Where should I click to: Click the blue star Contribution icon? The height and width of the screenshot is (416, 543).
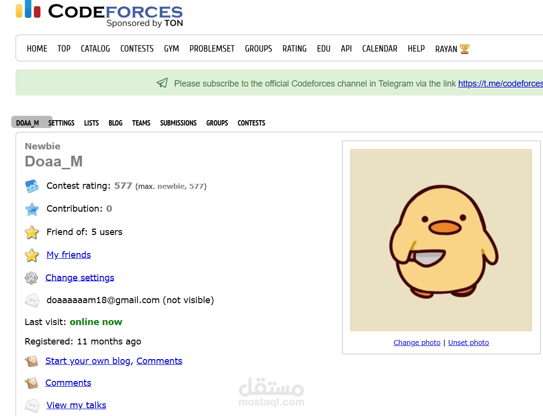tap(32, 209)
